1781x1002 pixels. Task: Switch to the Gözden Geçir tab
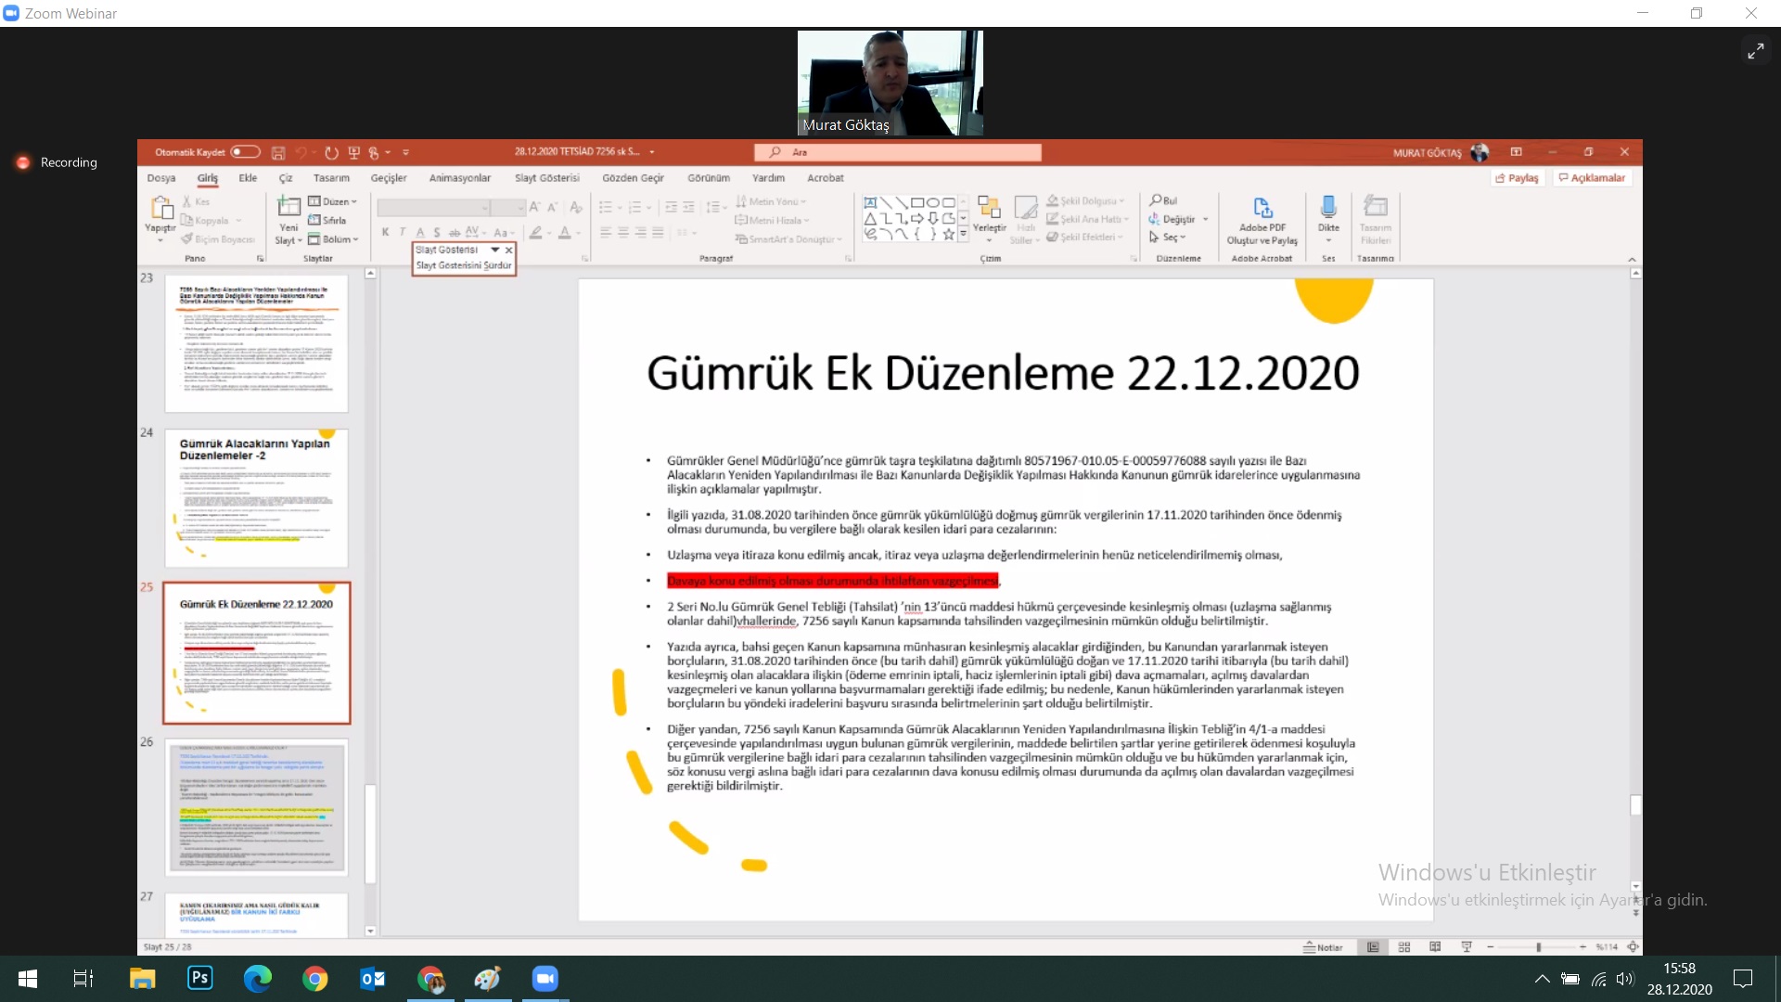633,178
